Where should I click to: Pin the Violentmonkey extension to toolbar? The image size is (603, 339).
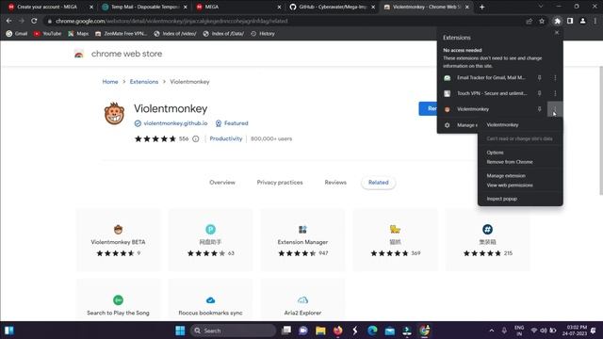tap(539, 109)
